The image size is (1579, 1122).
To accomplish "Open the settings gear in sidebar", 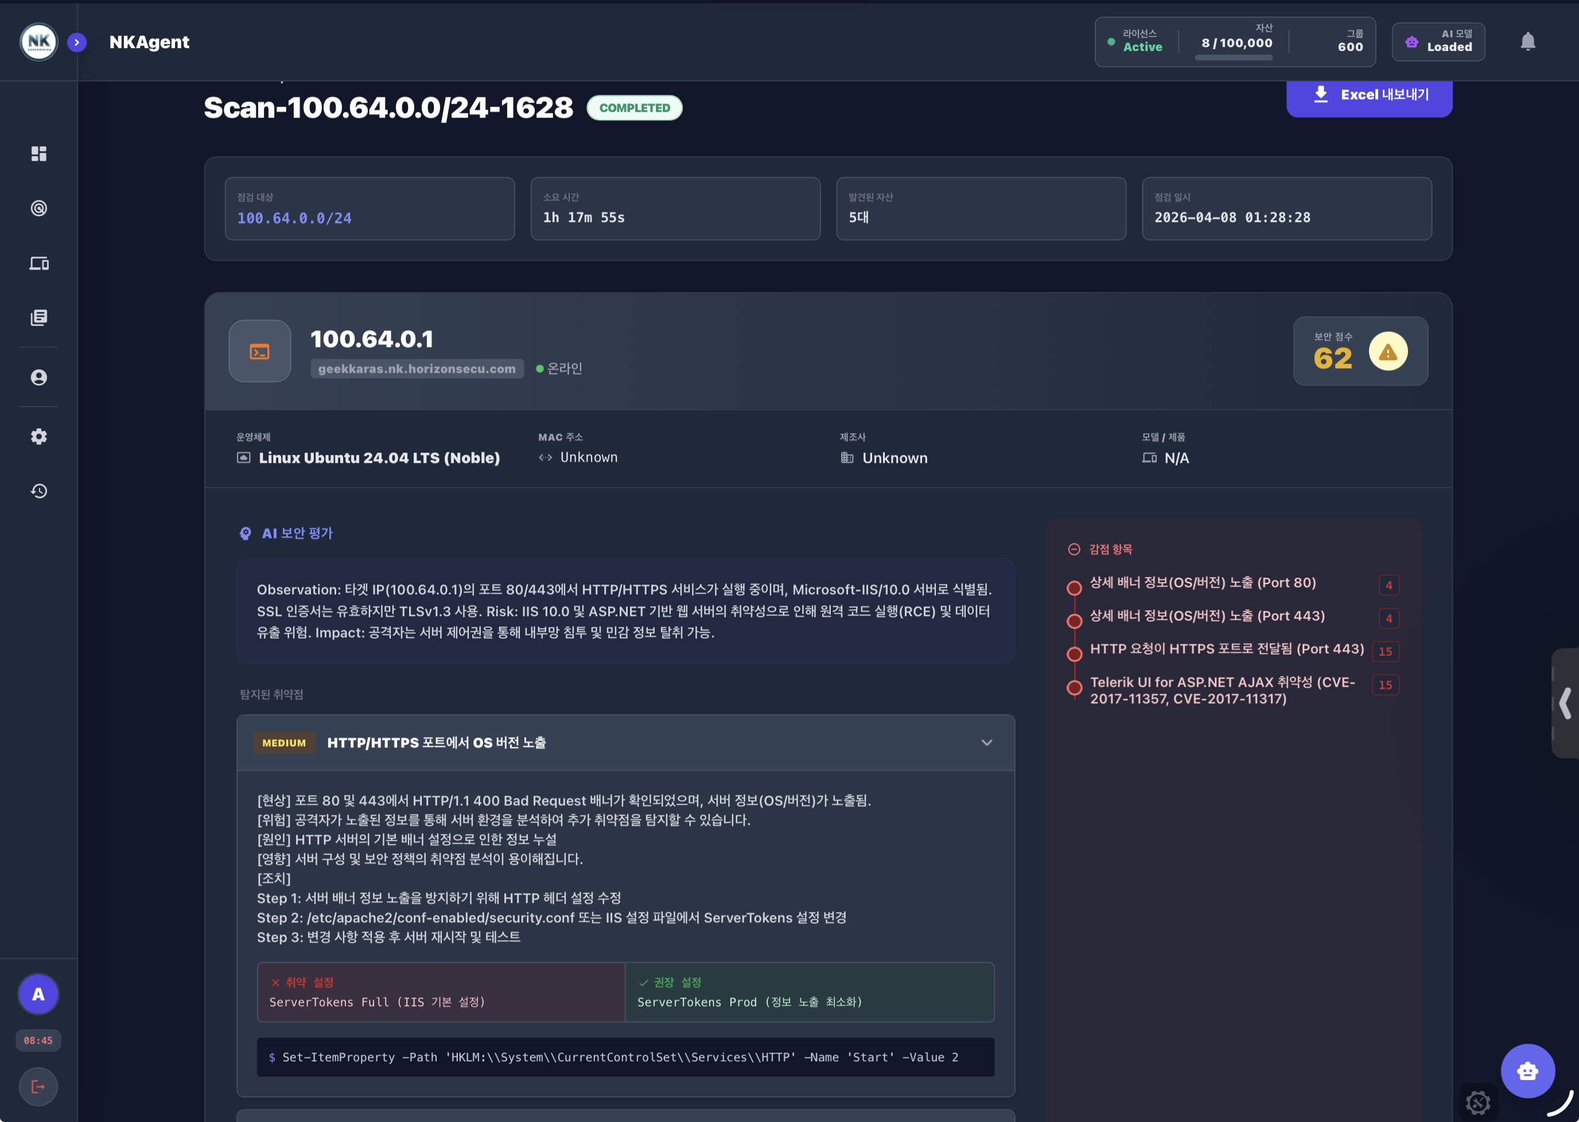I will point(38,437).
